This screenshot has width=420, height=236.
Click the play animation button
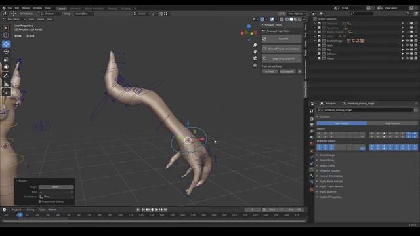pyautogui.click(x=156, y=210)
